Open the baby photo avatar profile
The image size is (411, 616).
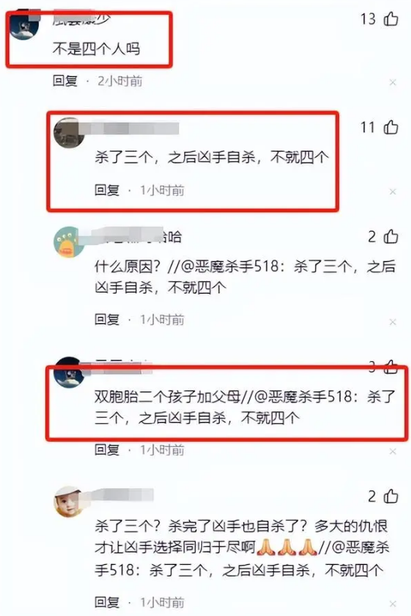click(x=68, y=501)
